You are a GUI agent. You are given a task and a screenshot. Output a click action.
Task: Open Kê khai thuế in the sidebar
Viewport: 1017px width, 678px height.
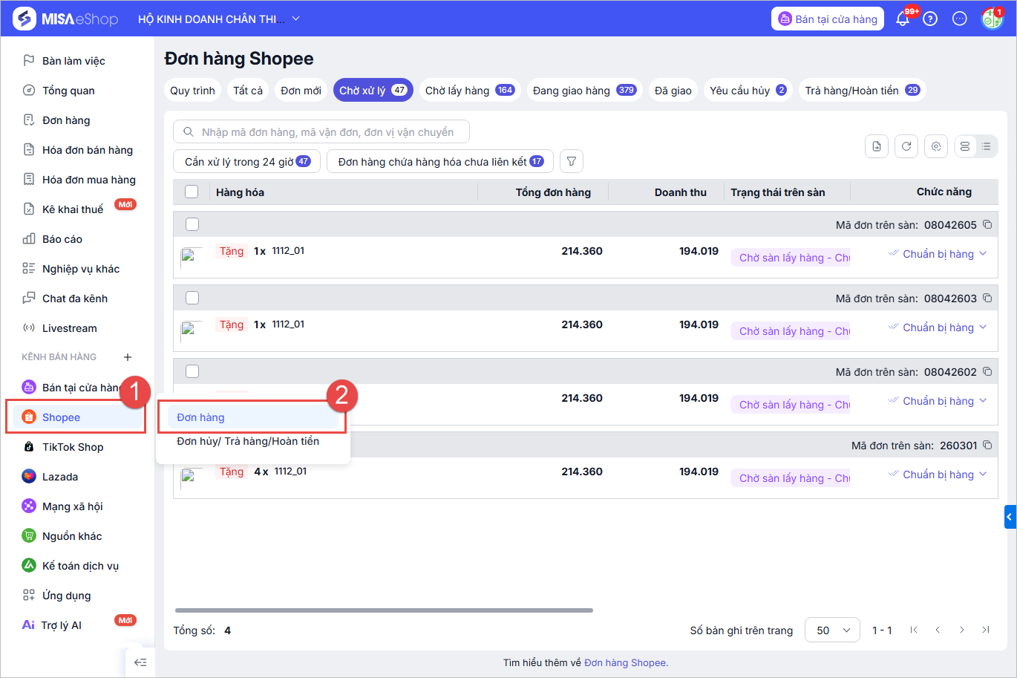click(73, 209)
